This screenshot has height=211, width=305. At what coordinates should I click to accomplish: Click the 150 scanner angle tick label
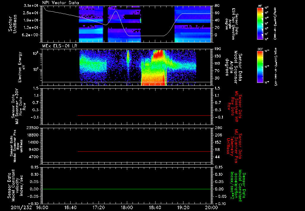(x=218, y=56)
